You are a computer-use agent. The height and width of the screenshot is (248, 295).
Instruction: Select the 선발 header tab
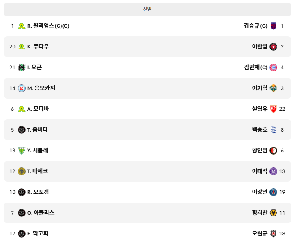click(x=147, y=9)
